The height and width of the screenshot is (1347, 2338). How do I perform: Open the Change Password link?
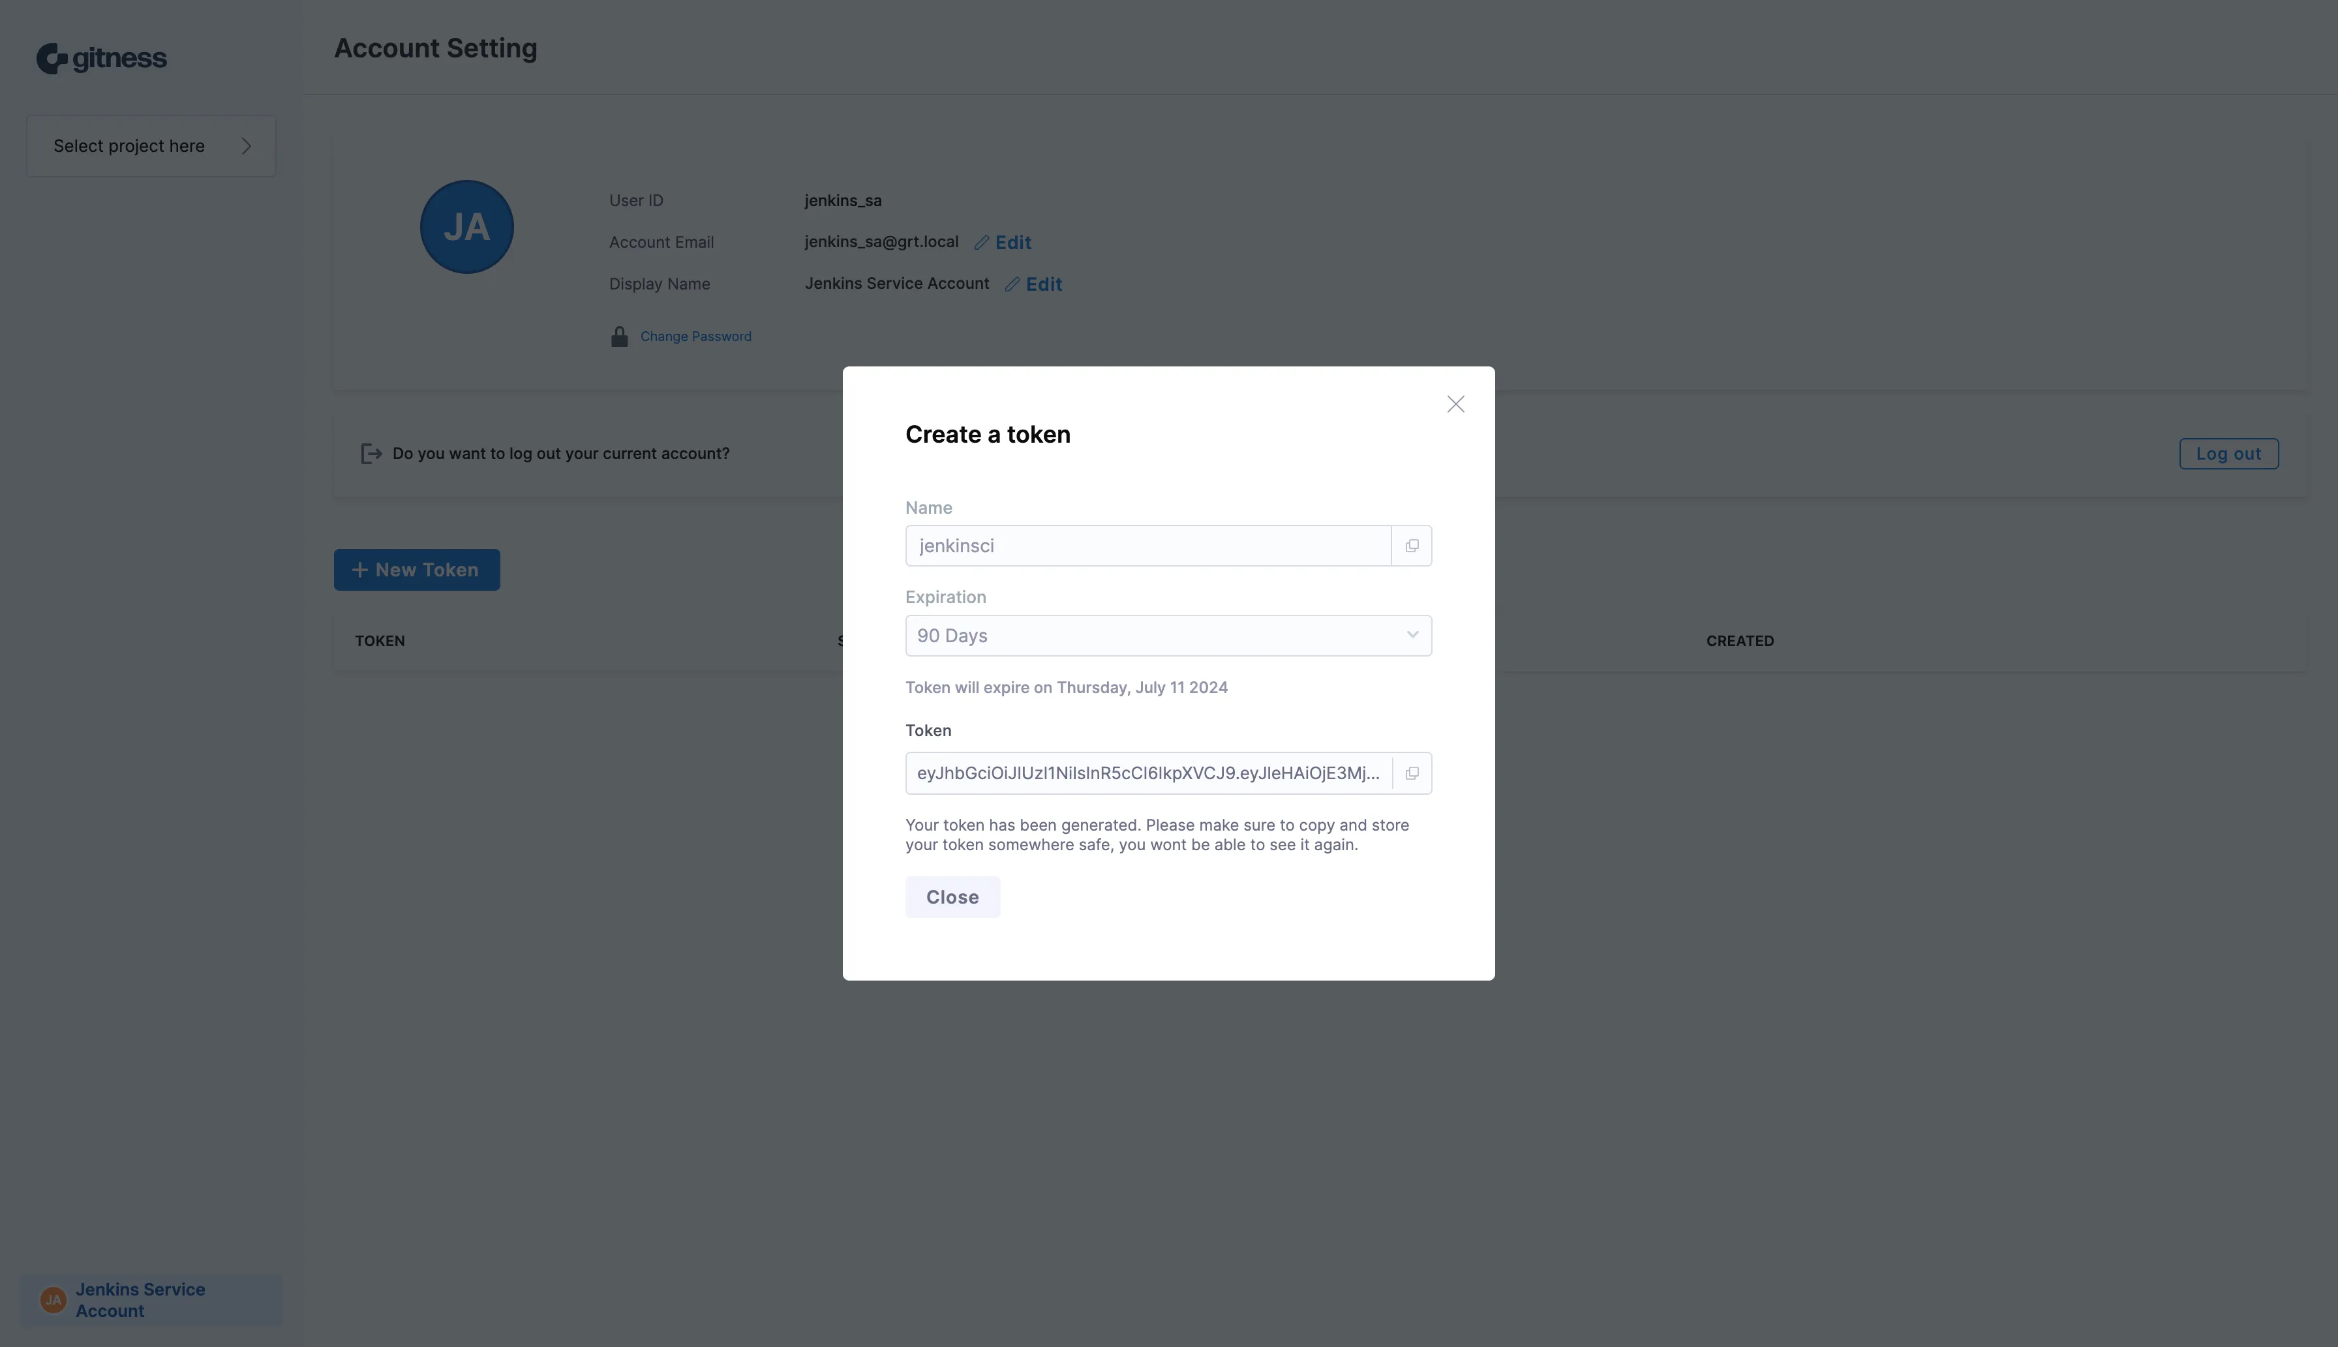point(696,336)
